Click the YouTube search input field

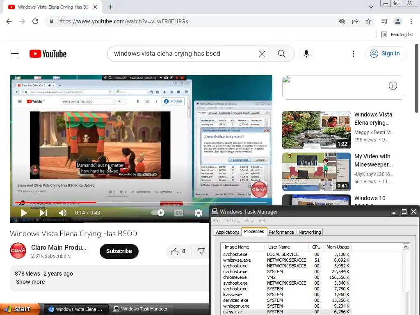pyautogui.click(x=185, y=54)
